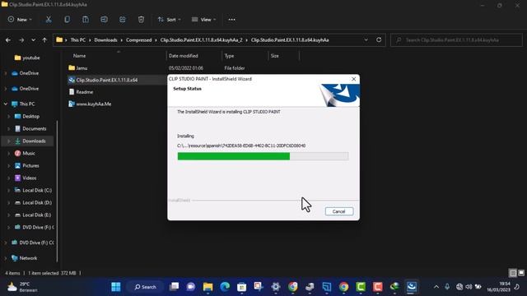The width and height of the screenshot is (527, 296).
Task: Click Clip.Studio.Paint.EX.1.11.8.x64.kuyhAa_2 breadcrumb
Action: click(x=201, y=40)
